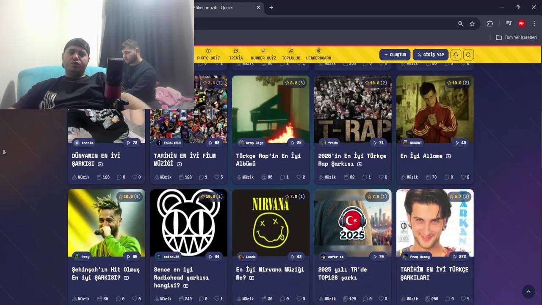
Task: Open En İyi Nirvana Müziği Ne title
Action: pos(270,273)
